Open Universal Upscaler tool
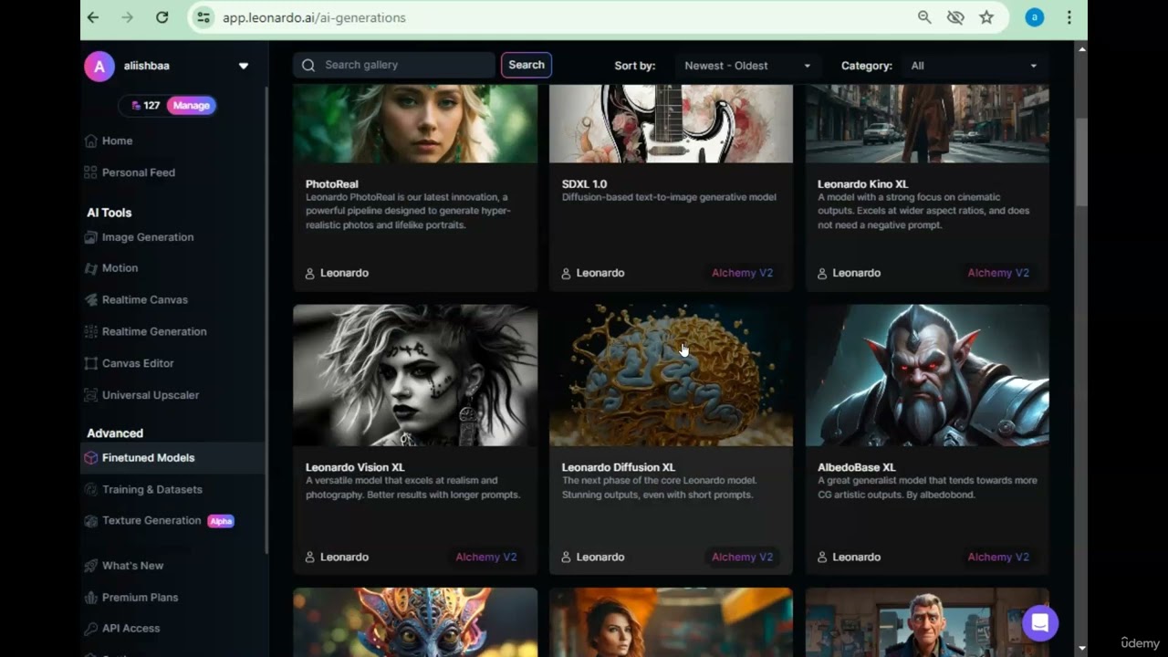The width and height of the screenshot is (1168, 657). pos(151,395)
